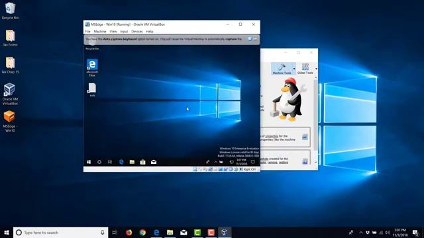Image resolution: width=424 pixels, height=238 pixels.
Task: Select the Tax Chap 15 folder
Action: coord(10,65)
